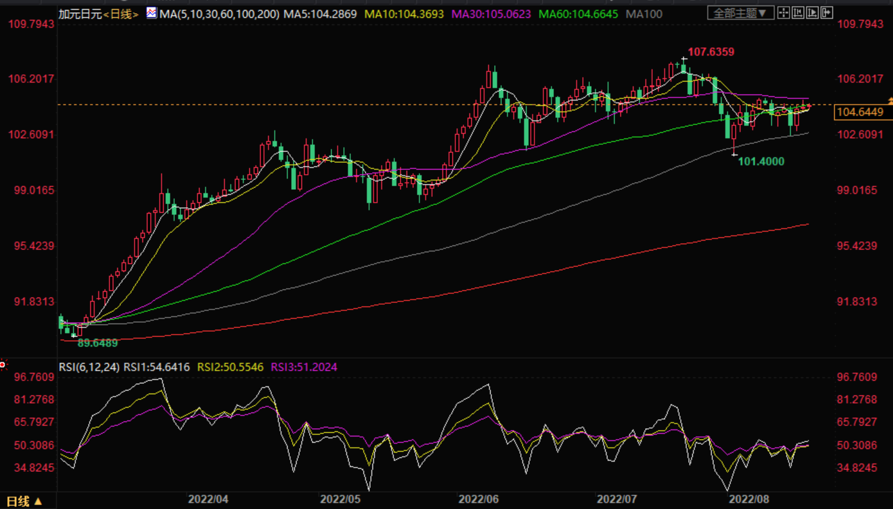This screenshot has height=509, width=893.
Task: Click the <日线> period label in chart title
Action: (122, 14)
